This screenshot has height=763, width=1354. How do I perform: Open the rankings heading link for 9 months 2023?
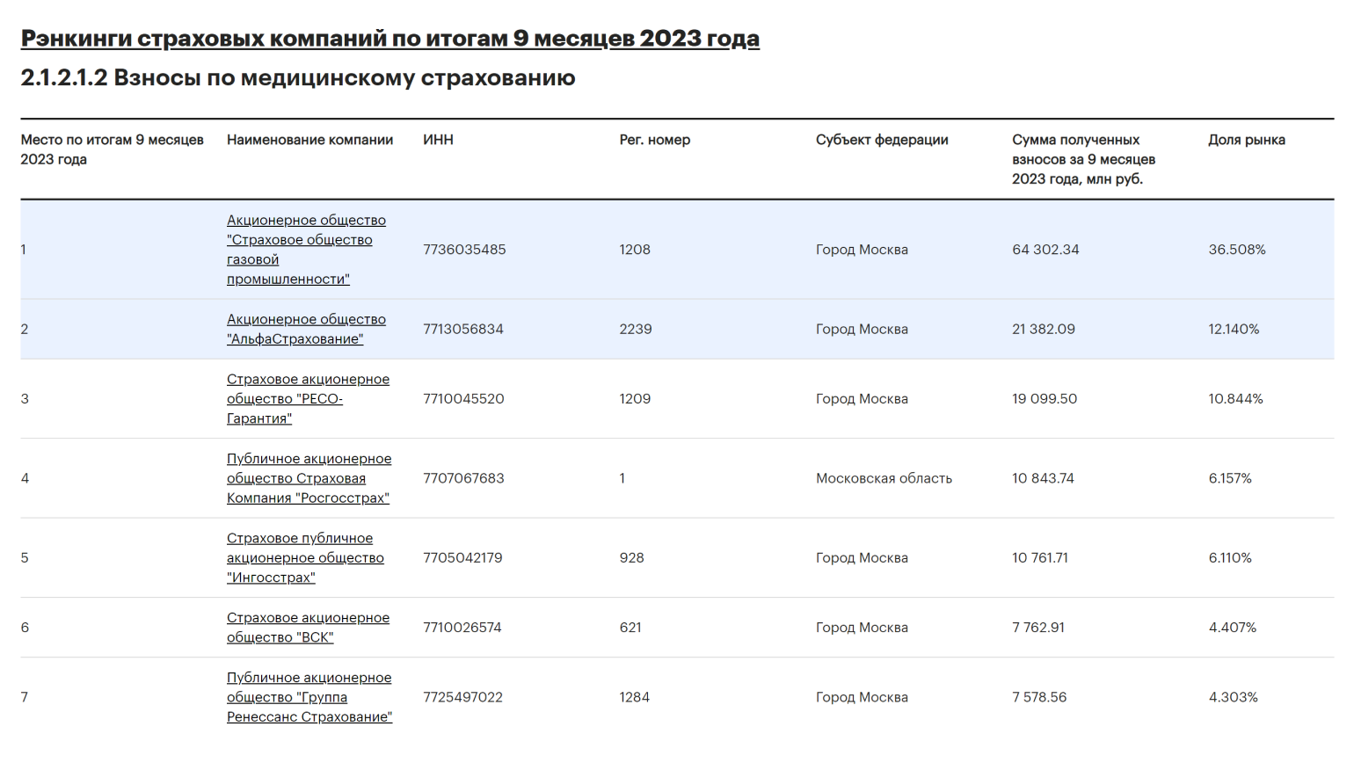click(x=390, y=39)
